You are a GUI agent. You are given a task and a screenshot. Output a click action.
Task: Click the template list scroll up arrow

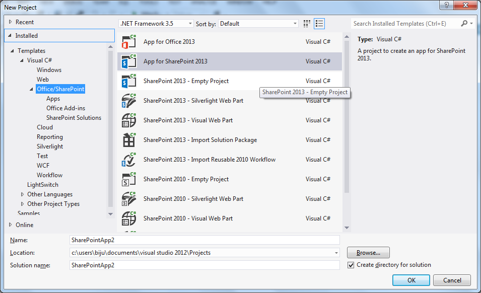pos(347,37)
